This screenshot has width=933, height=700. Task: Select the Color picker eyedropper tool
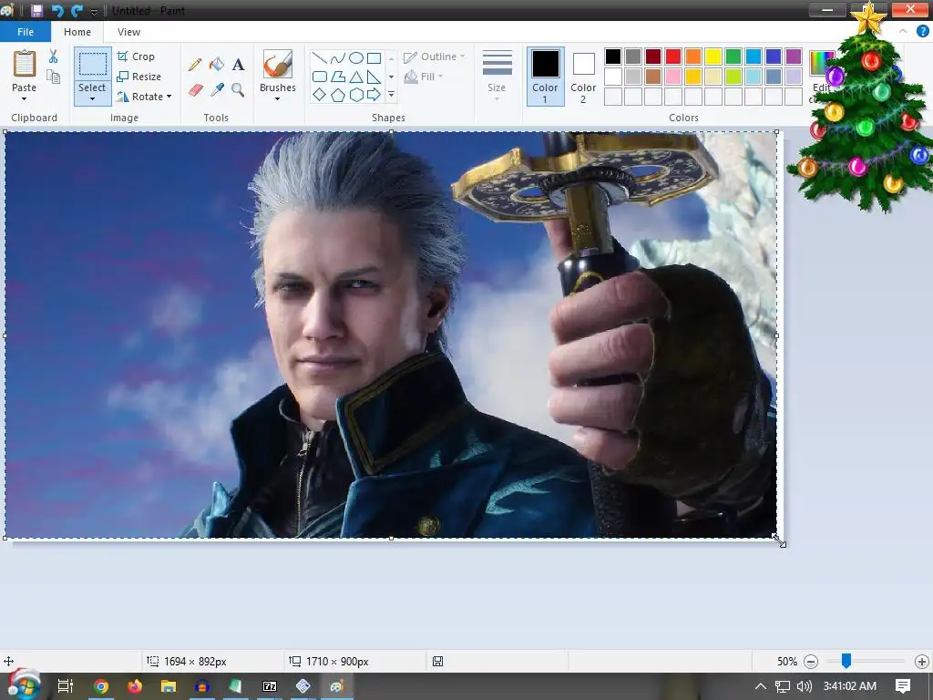tap(217, 90)
